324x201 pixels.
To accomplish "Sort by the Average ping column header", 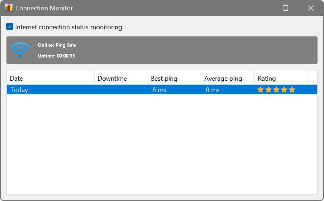I will pyautogui.click(x=228, y=79).
